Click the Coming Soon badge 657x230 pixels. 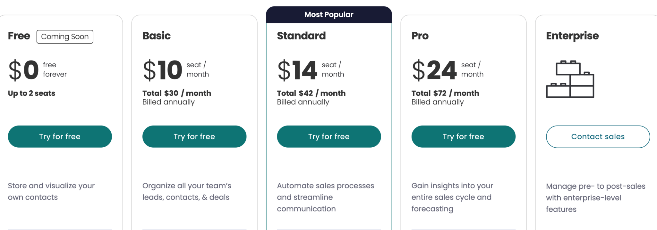[65, 37]
